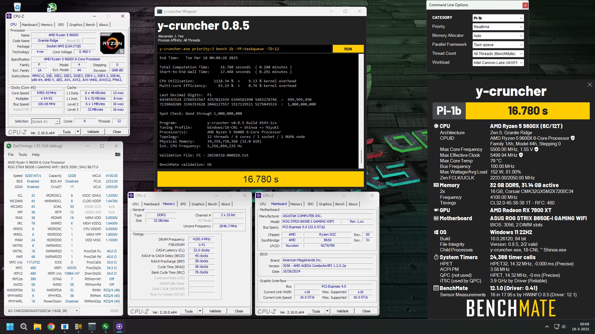The image size is (595, 334).
Task: Open the Recycle Bin desktop icon
Action: click(x=17, y=6)
